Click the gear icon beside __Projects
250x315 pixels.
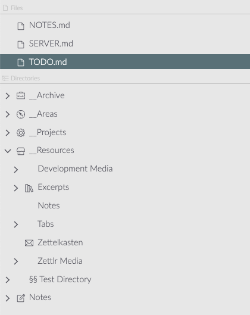click(21, 133)
